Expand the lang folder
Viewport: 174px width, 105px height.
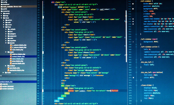[x=1, y=16]
